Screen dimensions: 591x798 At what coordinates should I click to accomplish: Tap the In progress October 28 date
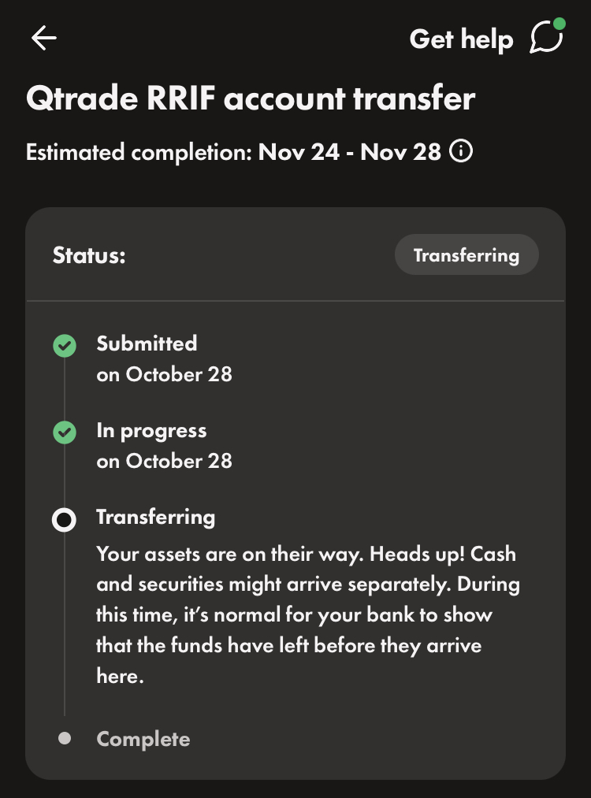click(164, 461)
